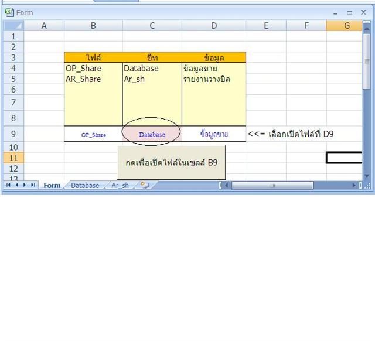Go to the last sheet tab arrow
375x341 pixels.
33,185
